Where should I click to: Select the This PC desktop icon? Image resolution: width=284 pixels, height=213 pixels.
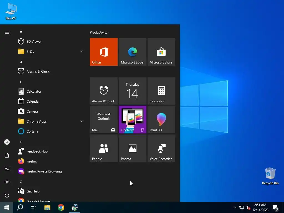point(11,12)
